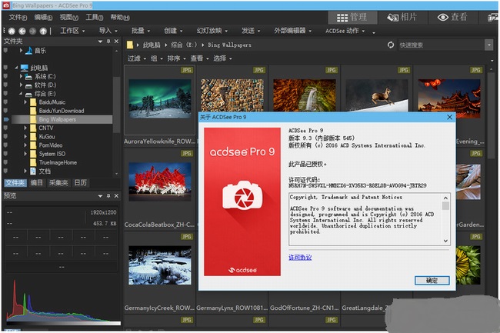Click 确定 button in About dialog

click(431, 280)
